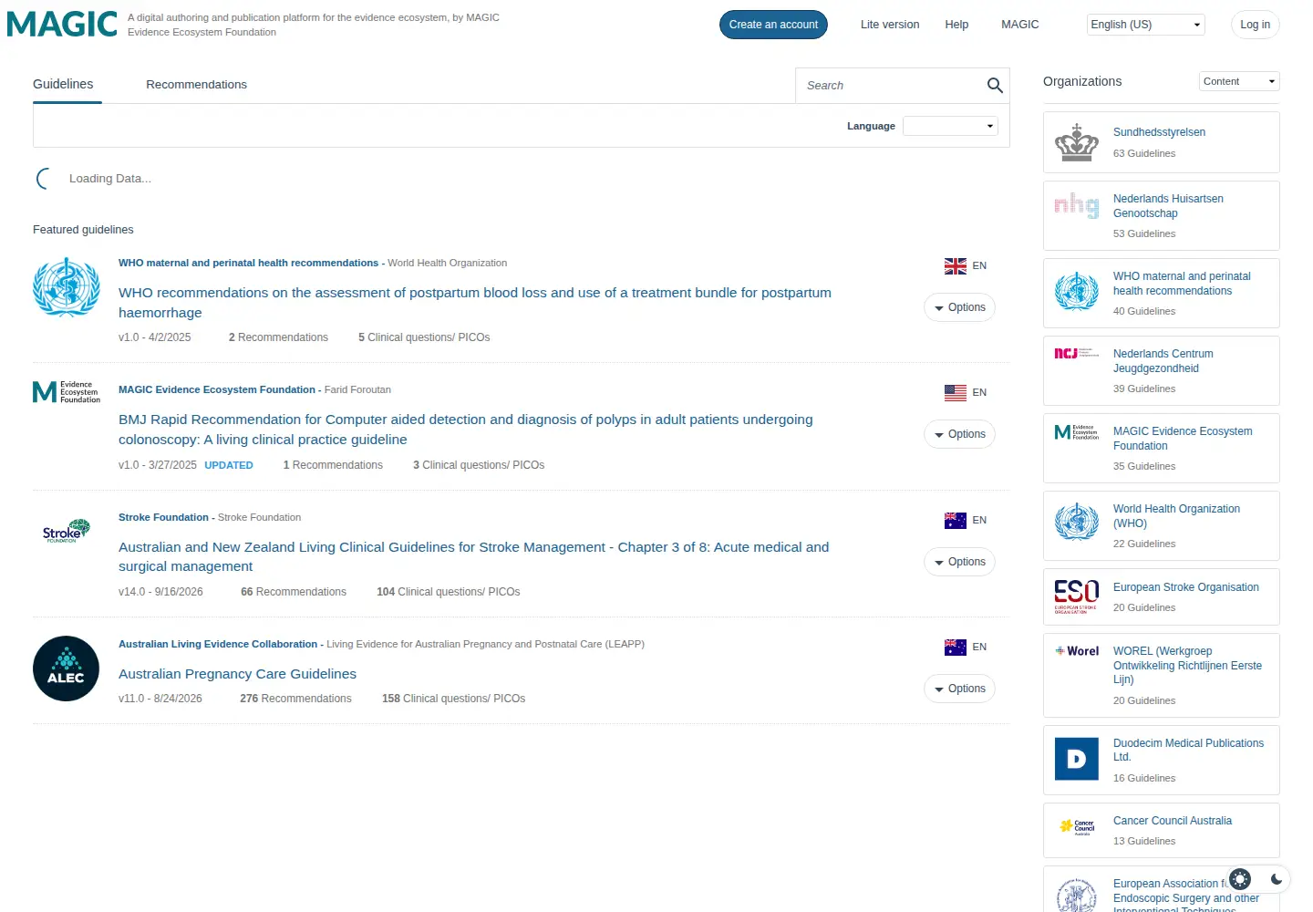Click the MAGIC header menu item

(x=1019, y=25)
